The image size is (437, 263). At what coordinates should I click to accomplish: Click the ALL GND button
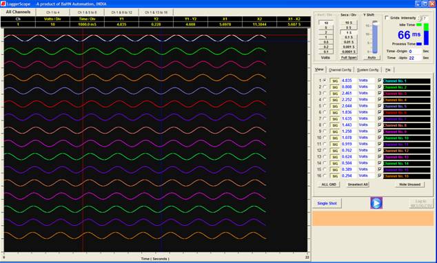[x=329, y=185]
